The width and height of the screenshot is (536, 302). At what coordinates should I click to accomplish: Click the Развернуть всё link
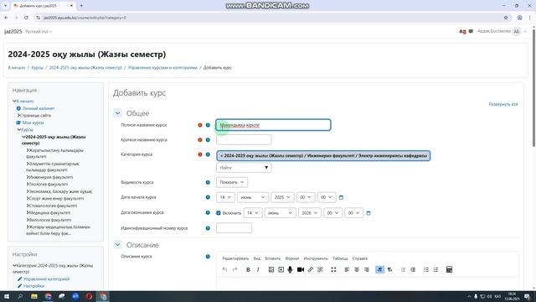[x=503, y=104]
